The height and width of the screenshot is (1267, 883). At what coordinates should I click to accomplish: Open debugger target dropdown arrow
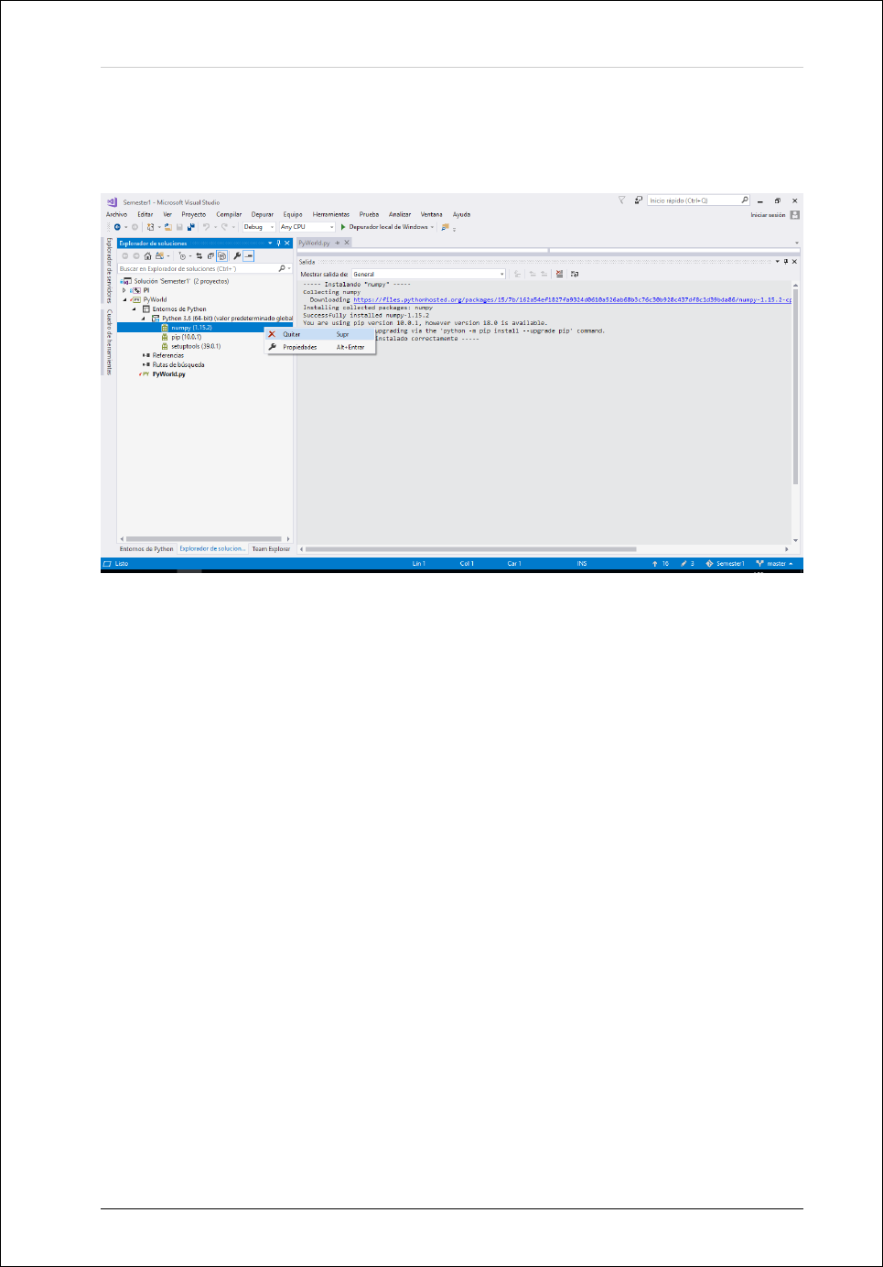click(432, 227)
